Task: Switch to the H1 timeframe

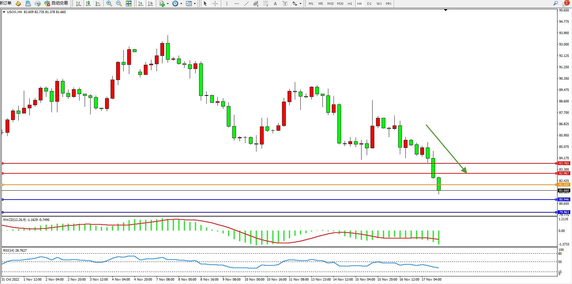Action: click(350, 3)
